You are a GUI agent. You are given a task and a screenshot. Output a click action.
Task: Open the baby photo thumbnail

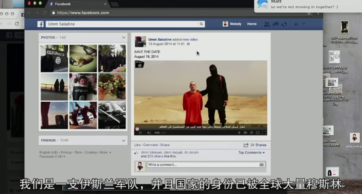tap(83, 87)
